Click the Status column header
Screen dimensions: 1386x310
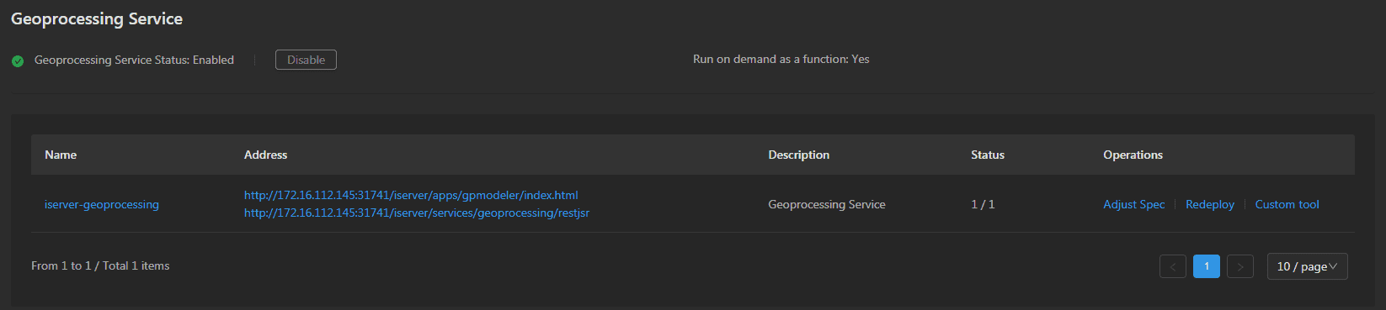coord(988,155)
